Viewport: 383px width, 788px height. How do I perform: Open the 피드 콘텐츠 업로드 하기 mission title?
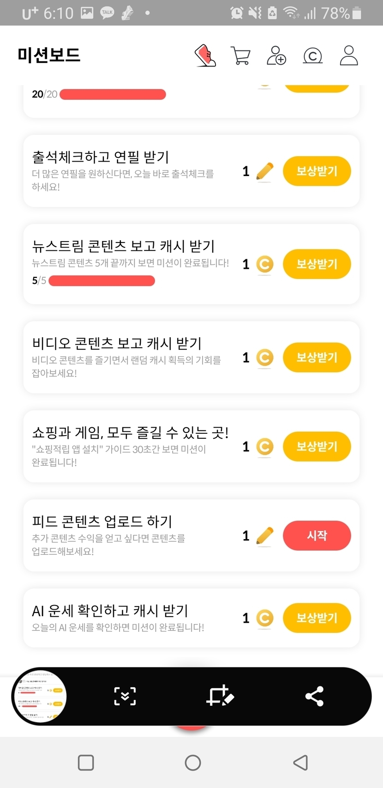pos(102,521)
